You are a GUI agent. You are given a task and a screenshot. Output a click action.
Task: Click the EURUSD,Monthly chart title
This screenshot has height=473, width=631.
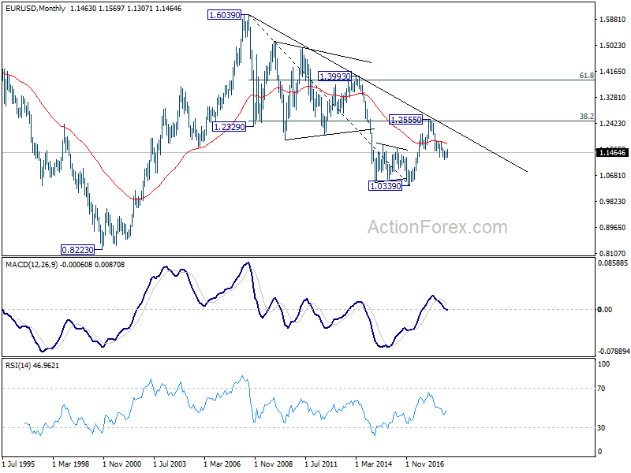pos(35,9)
